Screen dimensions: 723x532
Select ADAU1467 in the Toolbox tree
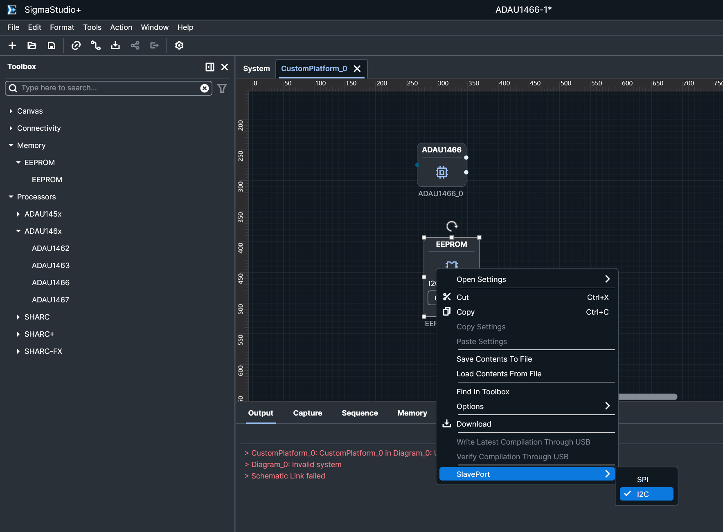51,300
